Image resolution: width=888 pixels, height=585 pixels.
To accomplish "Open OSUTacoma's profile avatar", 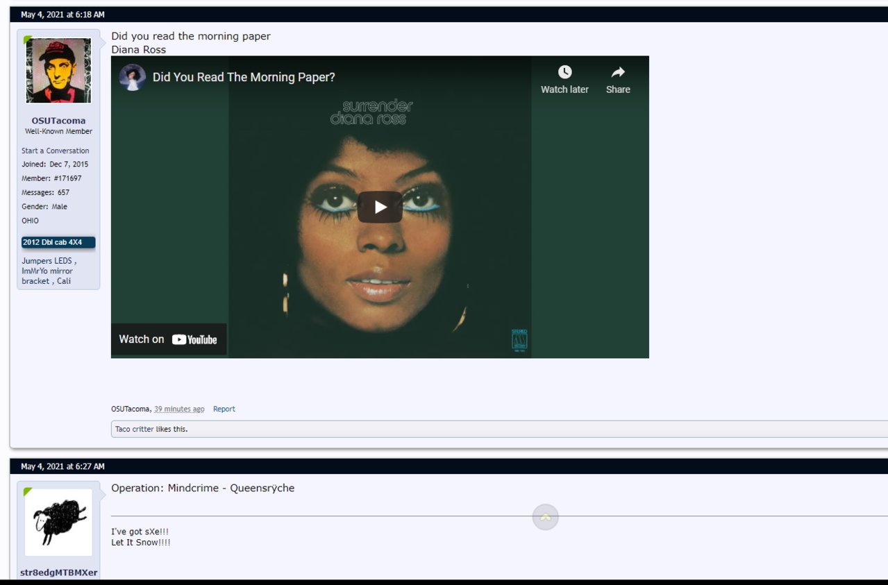I will tap(58, 71).
